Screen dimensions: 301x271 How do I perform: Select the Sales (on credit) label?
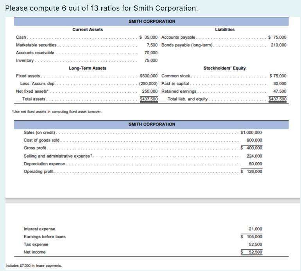point(39,133)
